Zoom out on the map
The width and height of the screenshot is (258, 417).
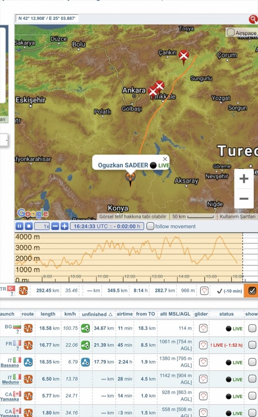(x=244, y=199)
